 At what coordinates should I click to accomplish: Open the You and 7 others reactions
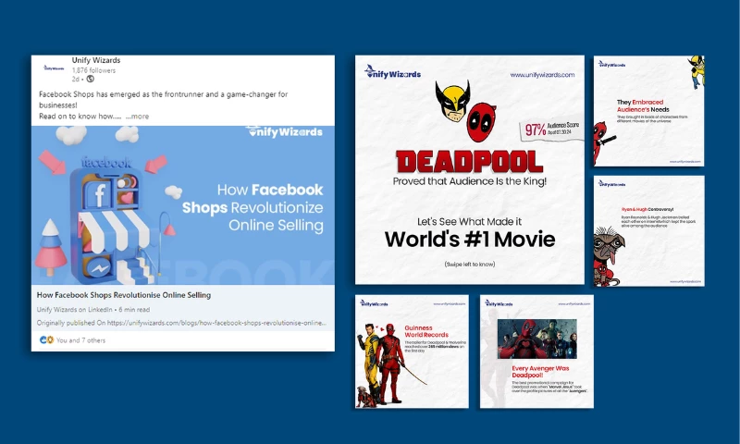coord(80,340)
